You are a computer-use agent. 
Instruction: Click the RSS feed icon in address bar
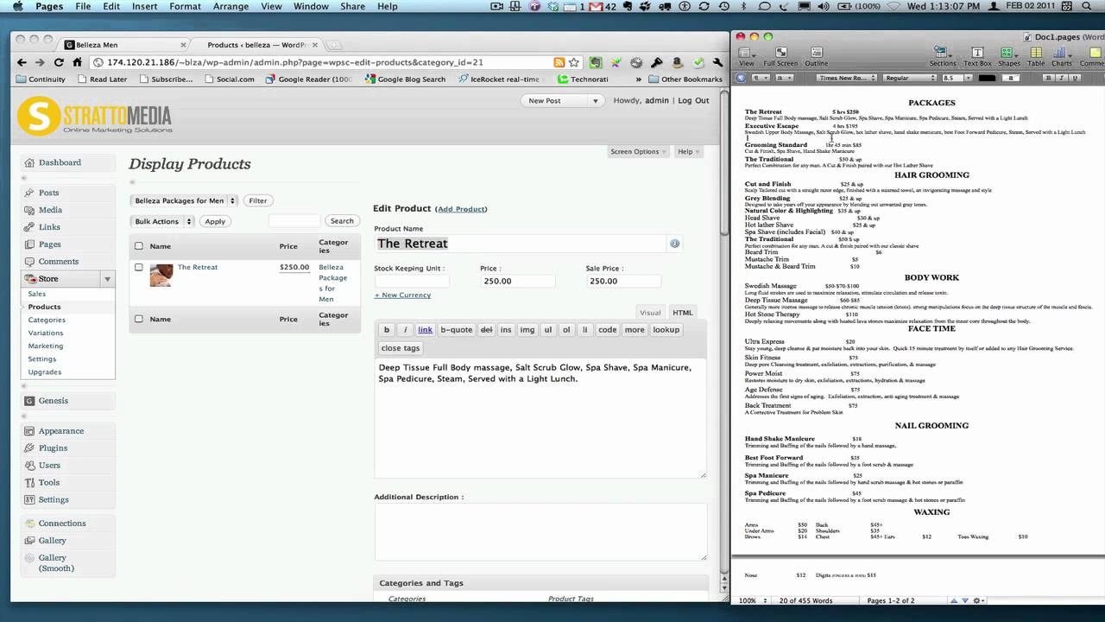click(559, 62)
